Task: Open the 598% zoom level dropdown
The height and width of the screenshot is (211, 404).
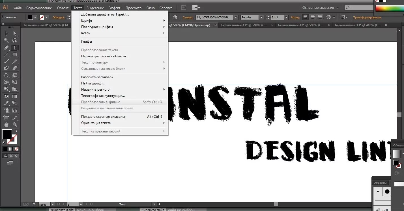Action: pyautogui.click(x=53, y=204)
